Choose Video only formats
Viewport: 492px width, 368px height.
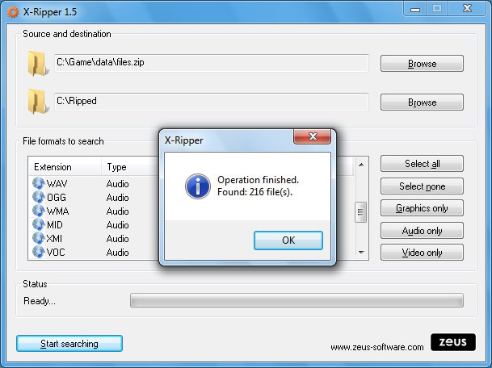(x=422, y=253)
